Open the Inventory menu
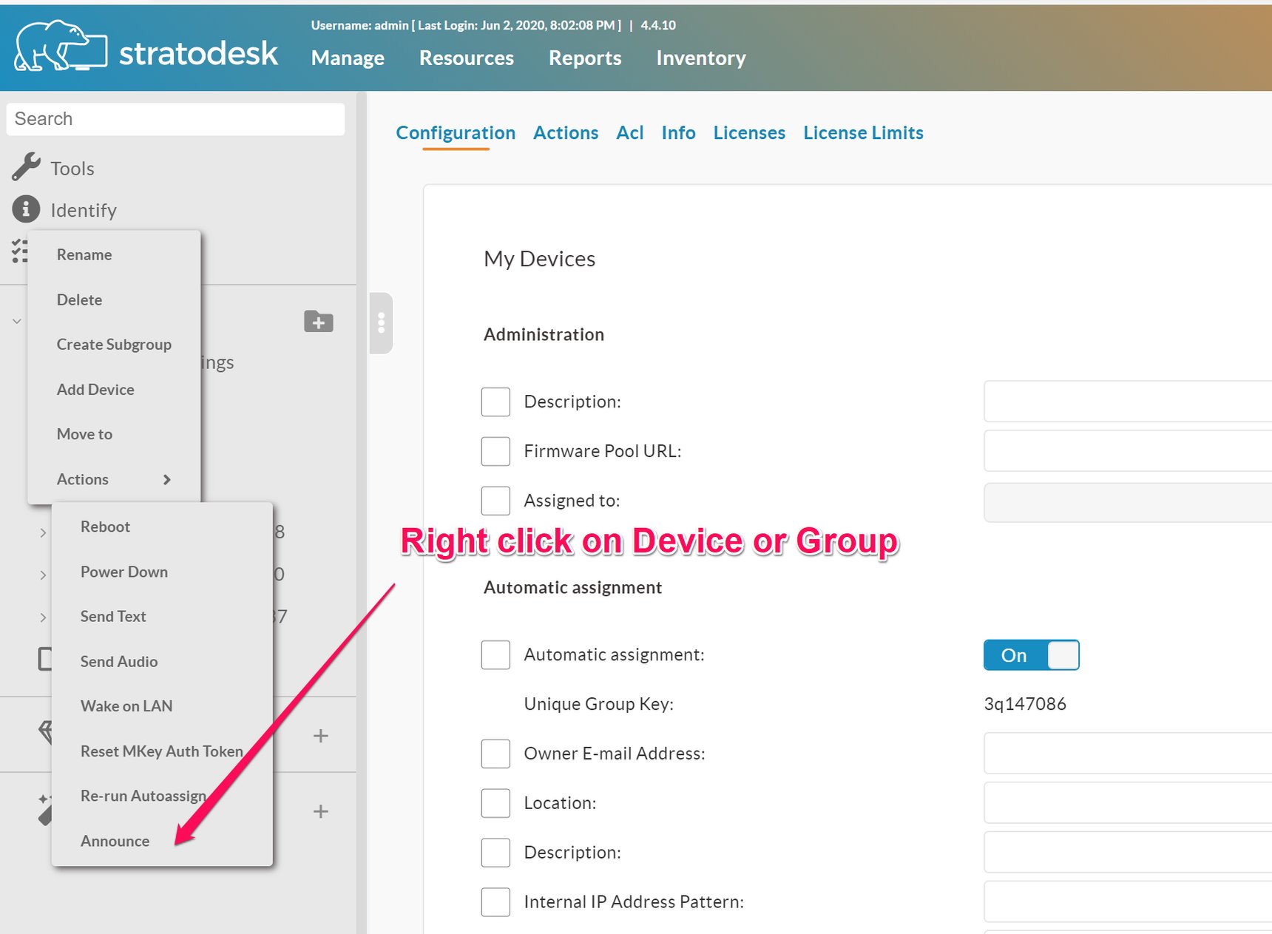This screenshot has width=1272, height=934. point(700,58)
